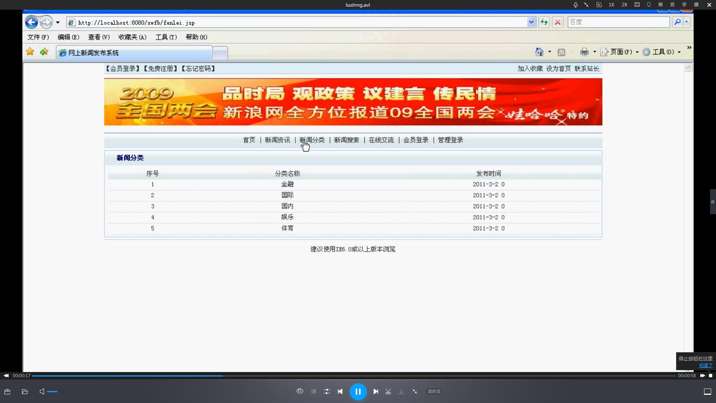Open the 收藏夹(A) menu
Screen dimensions: 716x403
(x=132, y=37)
